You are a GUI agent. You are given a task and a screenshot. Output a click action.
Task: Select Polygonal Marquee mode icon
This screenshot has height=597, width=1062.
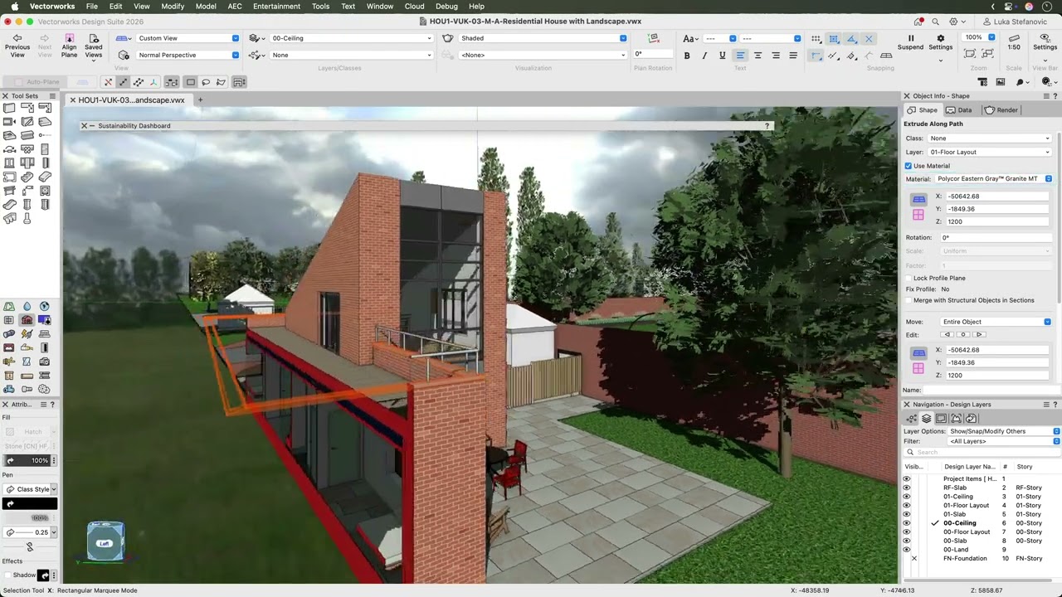(221, 82)
